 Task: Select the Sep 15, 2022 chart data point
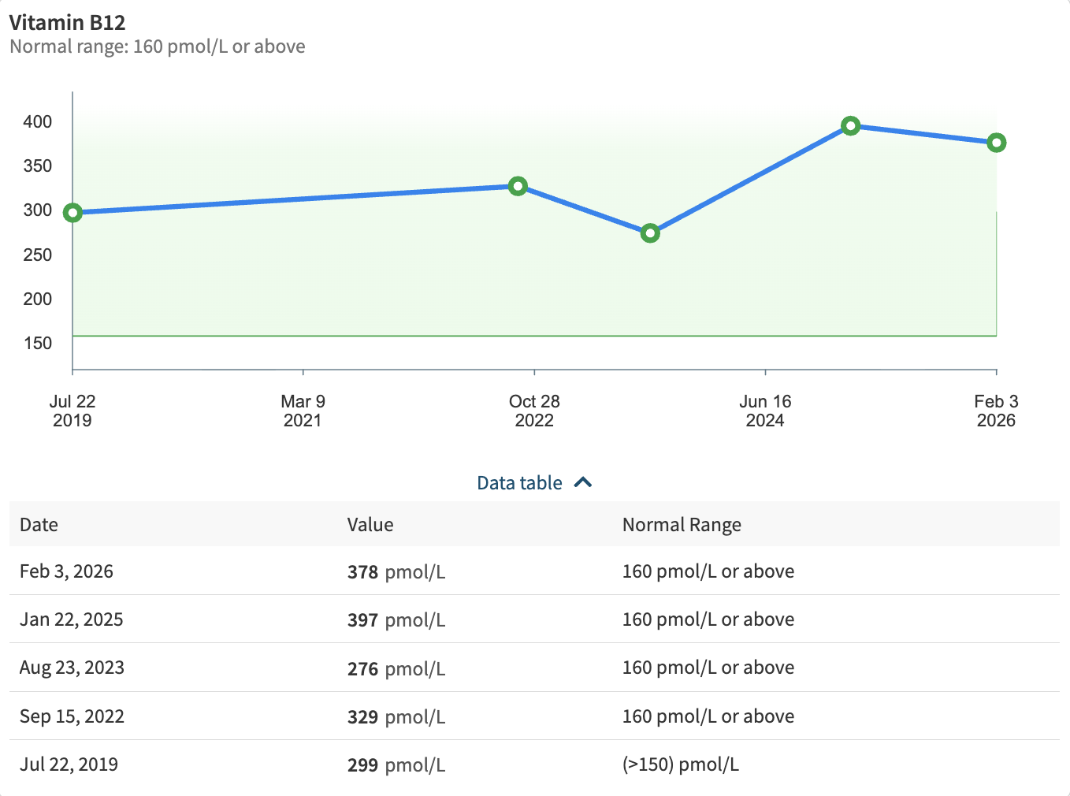coord(518,187)
